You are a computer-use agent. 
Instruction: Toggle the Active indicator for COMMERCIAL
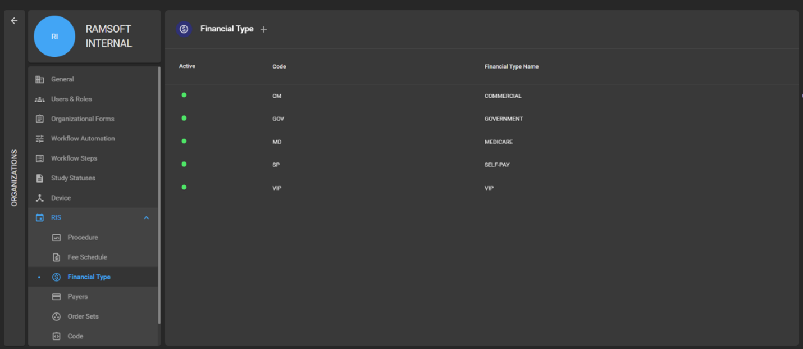tap(184, 94)
